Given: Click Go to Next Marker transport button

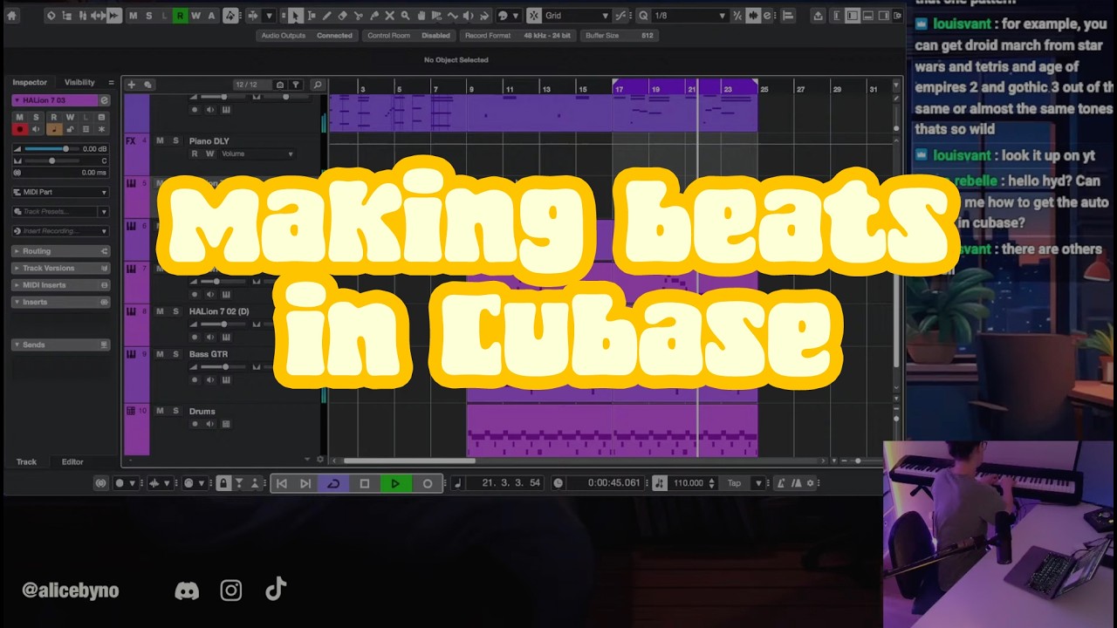Looking at the screenshot, I should pyautogui.click(x=305, y=483).
